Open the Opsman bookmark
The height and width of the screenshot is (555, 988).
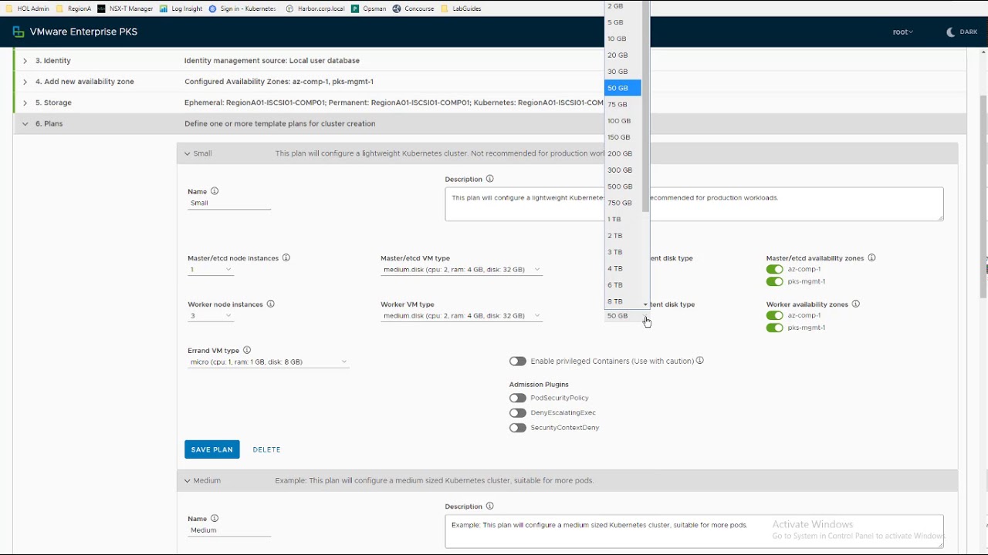[x=368, y=8]
